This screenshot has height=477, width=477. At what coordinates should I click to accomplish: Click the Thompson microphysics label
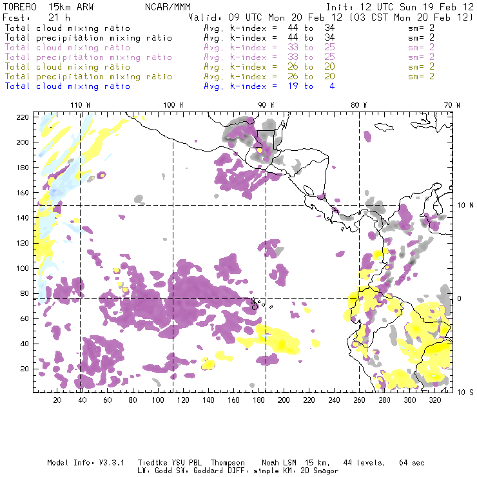click(x=227, y=463)
